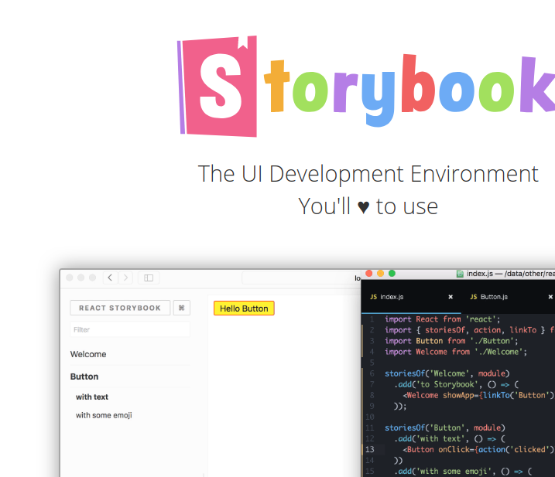Open the 'with text' story
The image size is (555, 477).
[x=92, y=397]
